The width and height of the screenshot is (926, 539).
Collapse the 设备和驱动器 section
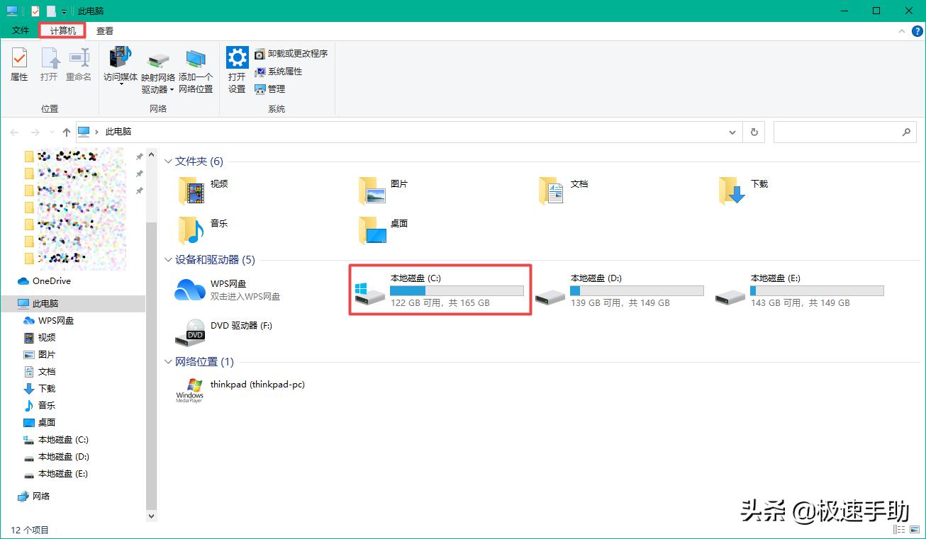pos(168,260)
